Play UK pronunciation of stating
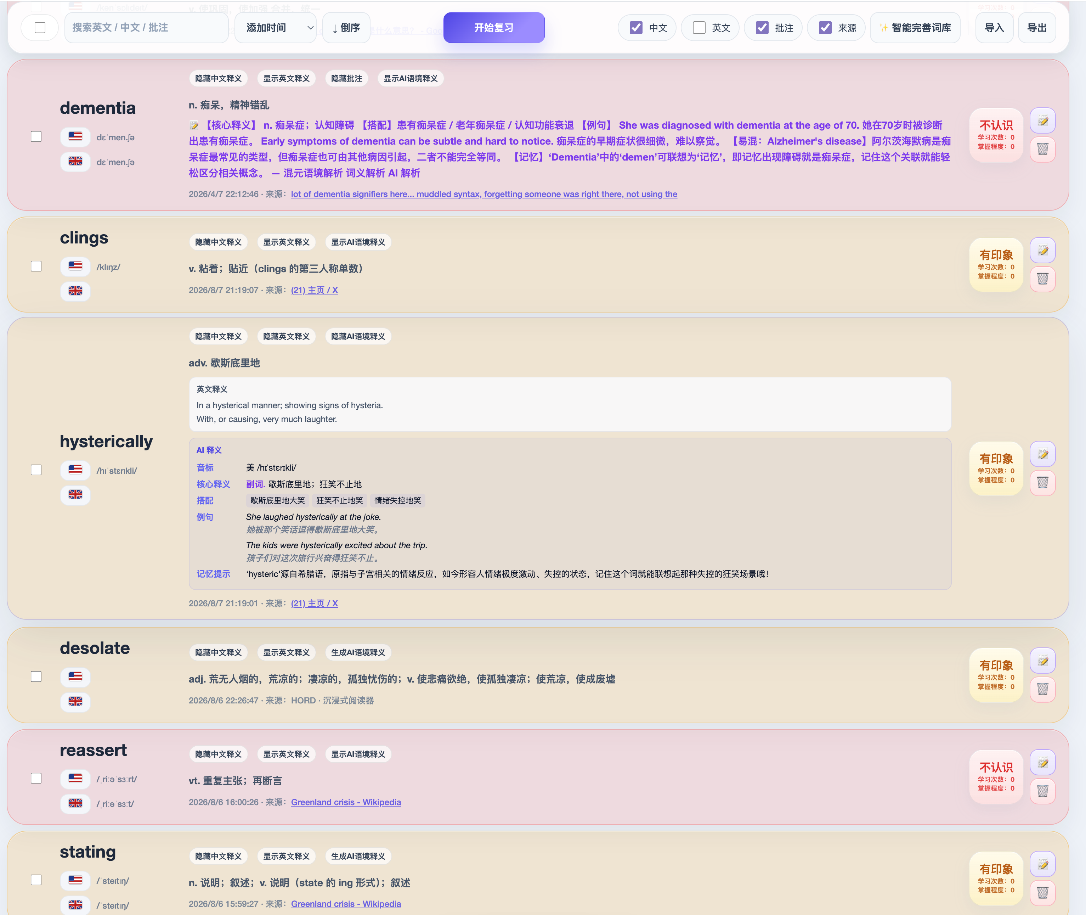The height and width of the screenshot is (915, 1086). pyautogui.click(x=76, y=905)
